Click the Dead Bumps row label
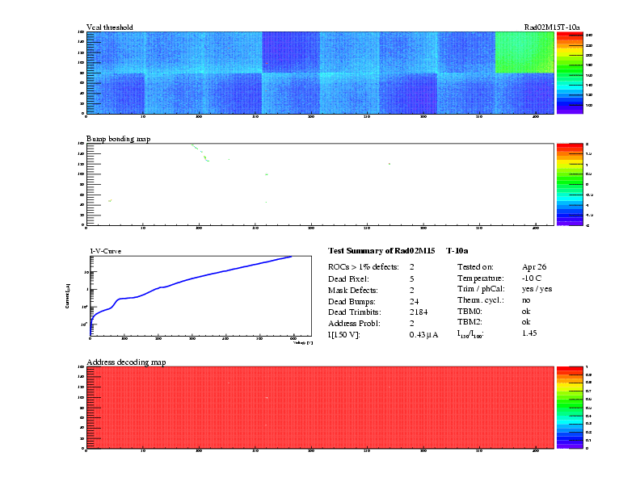Viewport: 640px width, 494px height. click(x=352, y=299)
